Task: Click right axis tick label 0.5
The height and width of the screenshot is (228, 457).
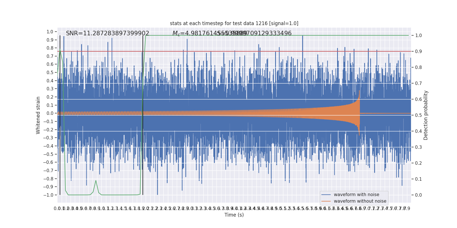Action: tap(418, 115)
